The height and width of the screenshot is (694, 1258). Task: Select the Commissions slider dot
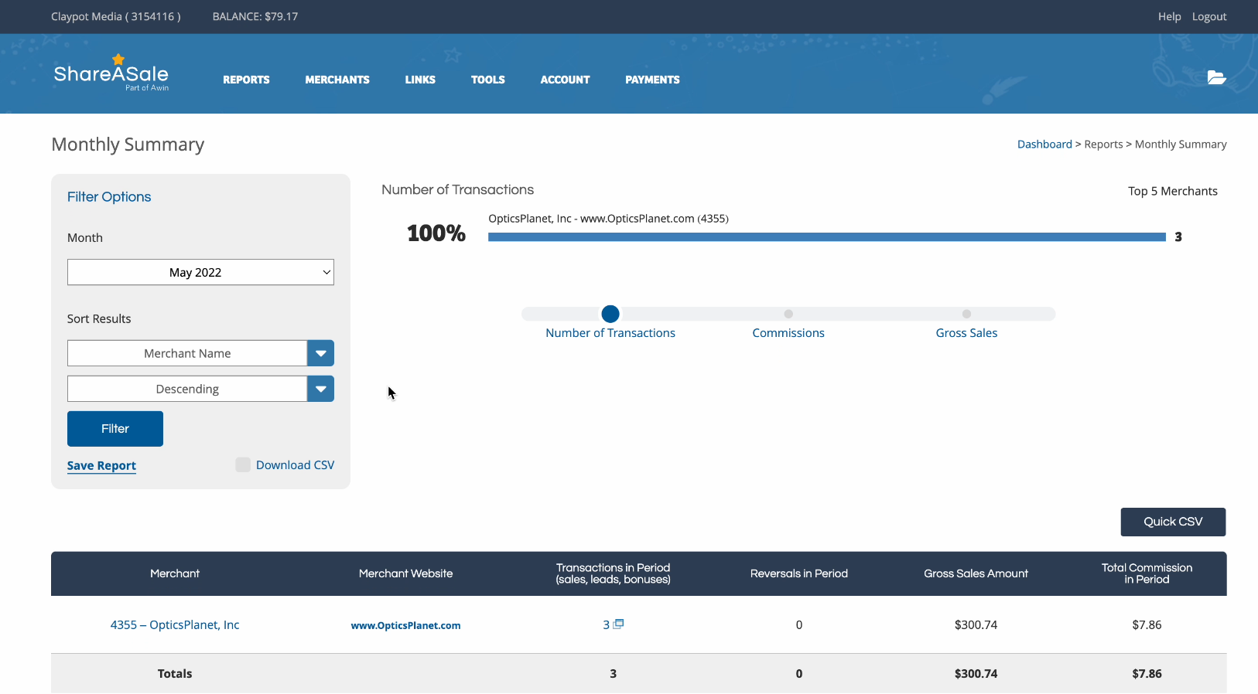(x=788, y=314)
